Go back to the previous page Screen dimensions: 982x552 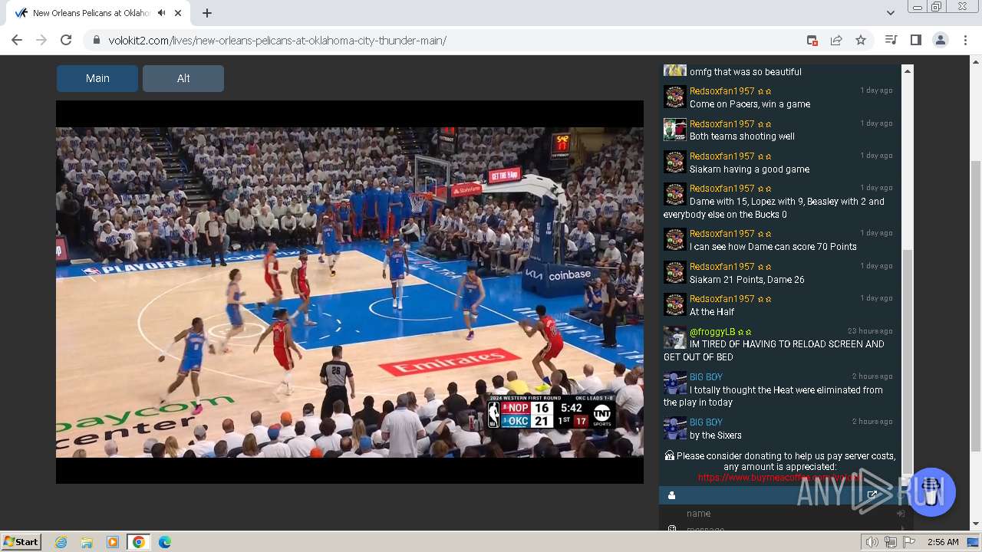pyautogui.click(x=17, y=40)
